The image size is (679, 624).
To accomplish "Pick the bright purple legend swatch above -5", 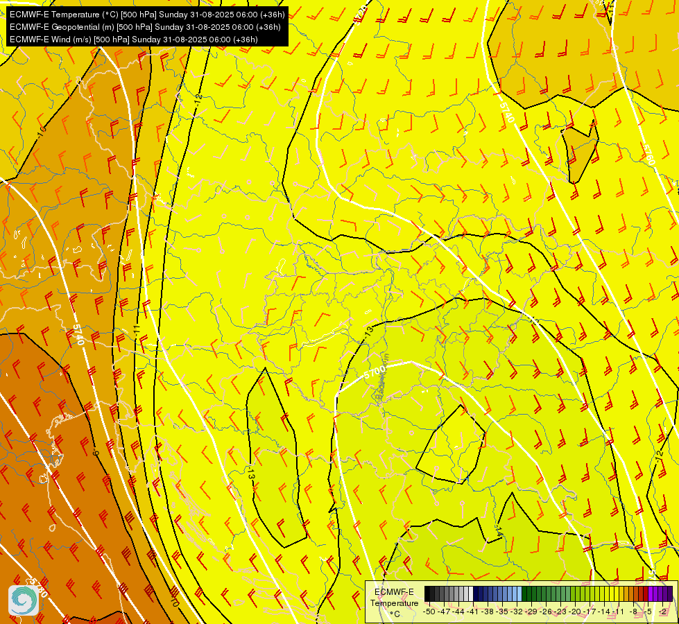I will click(x=651, y=593).
